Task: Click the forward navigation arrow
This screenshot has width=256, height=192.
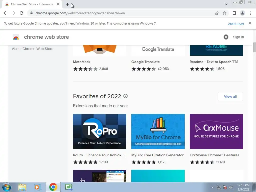Action: click(13, 13)
